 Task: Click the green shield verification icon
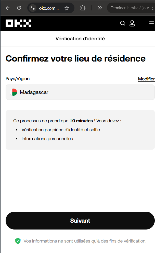[18, 241]
